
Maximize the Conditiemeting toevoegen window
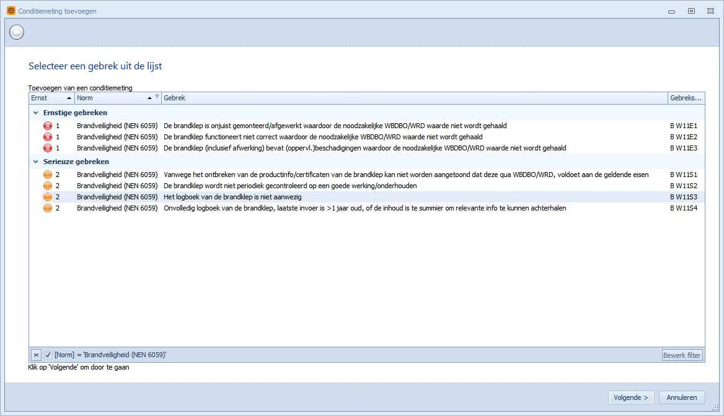[x=691, y=11]
